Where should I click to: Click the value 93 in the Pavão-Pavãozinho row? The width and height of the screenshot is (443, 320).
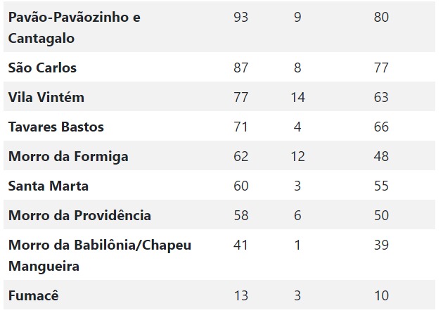(241, 18)
